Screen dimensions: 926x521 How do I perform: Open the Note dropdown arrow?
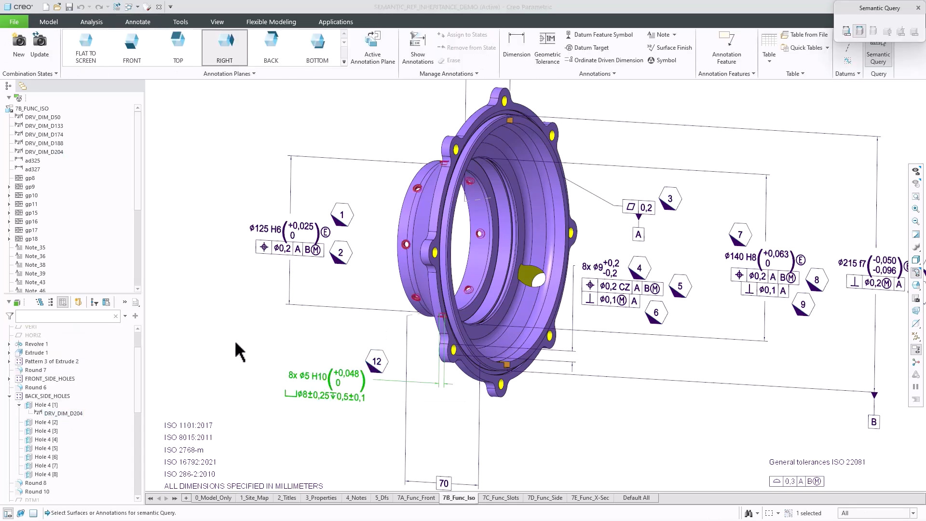click(674, 35)
